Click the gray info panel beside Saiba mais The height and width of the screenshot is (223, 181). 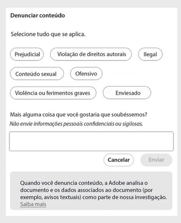[x=108, y=204]
